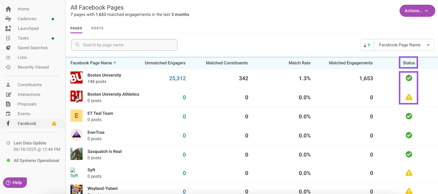438x194 pixels.
Task: Click the Boston University BU logo thumbnail
Action: click(76, 77)
